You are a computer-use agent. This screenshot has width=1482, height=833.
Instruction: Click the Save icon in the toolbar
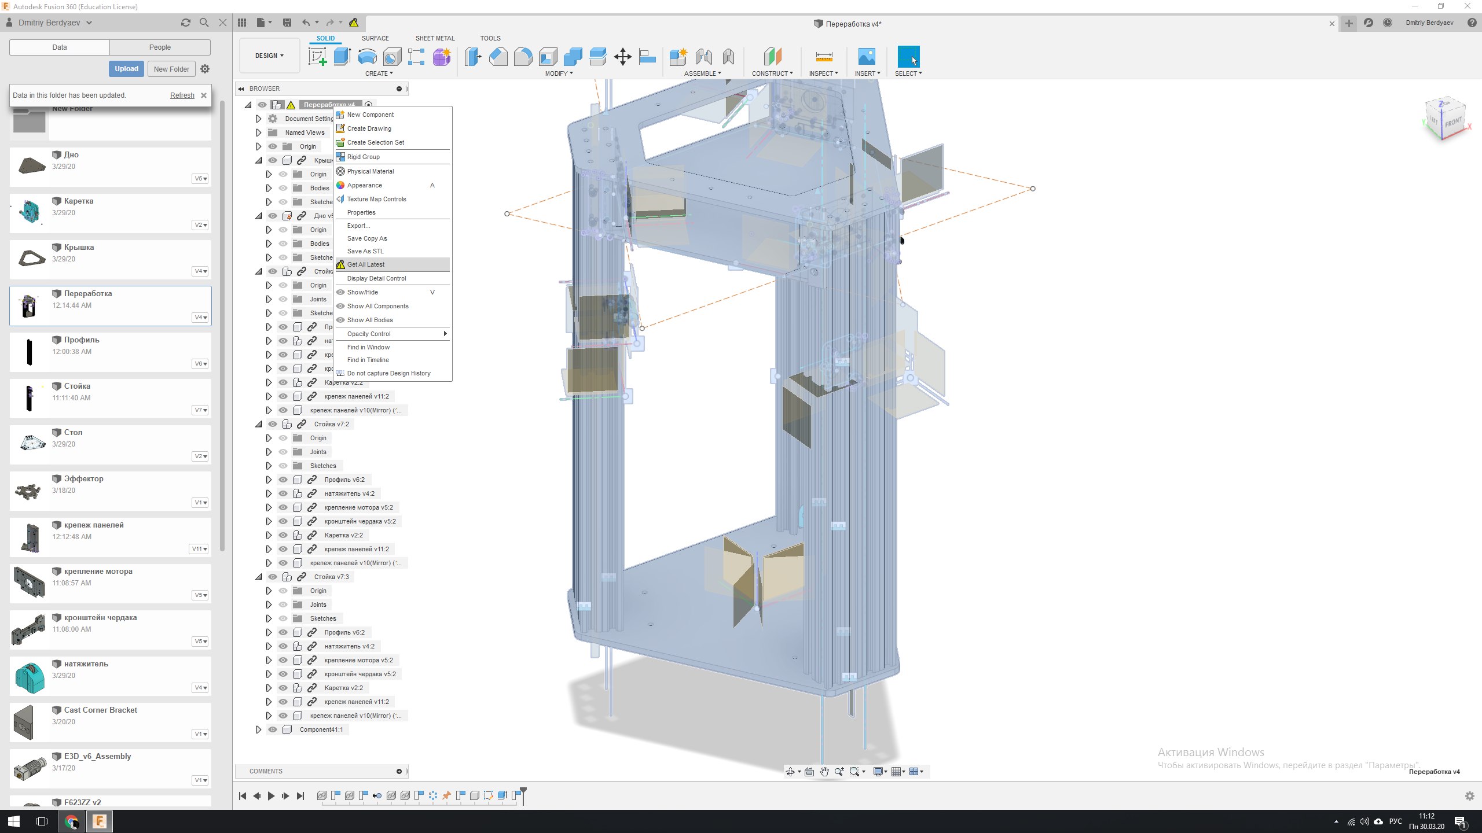pos(287,23)
